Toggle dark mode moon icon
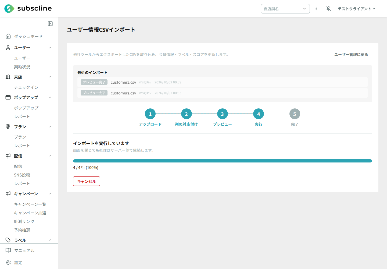The image size is (387, 269). pos(317,9)
